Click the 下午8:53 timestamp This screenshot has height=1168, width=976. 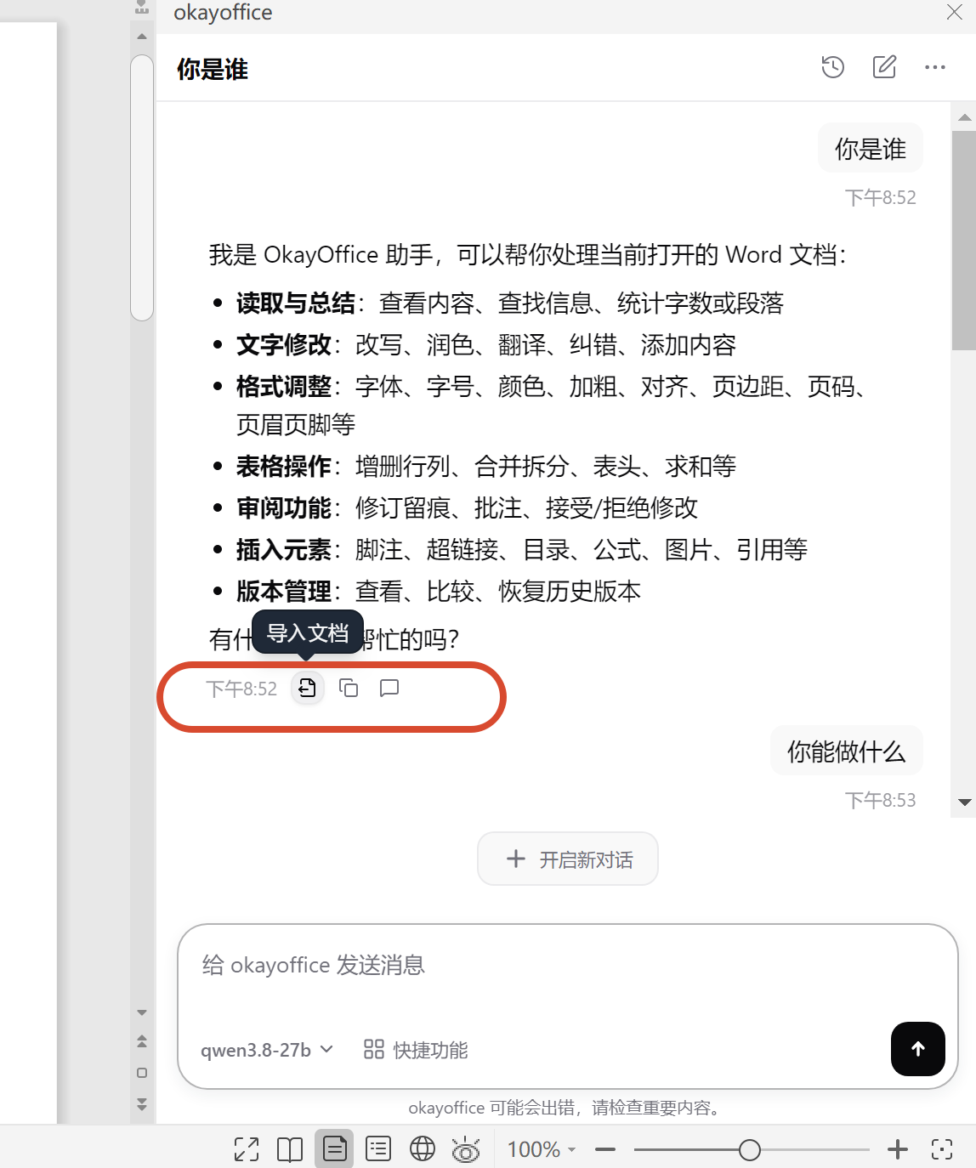(881, 800)
